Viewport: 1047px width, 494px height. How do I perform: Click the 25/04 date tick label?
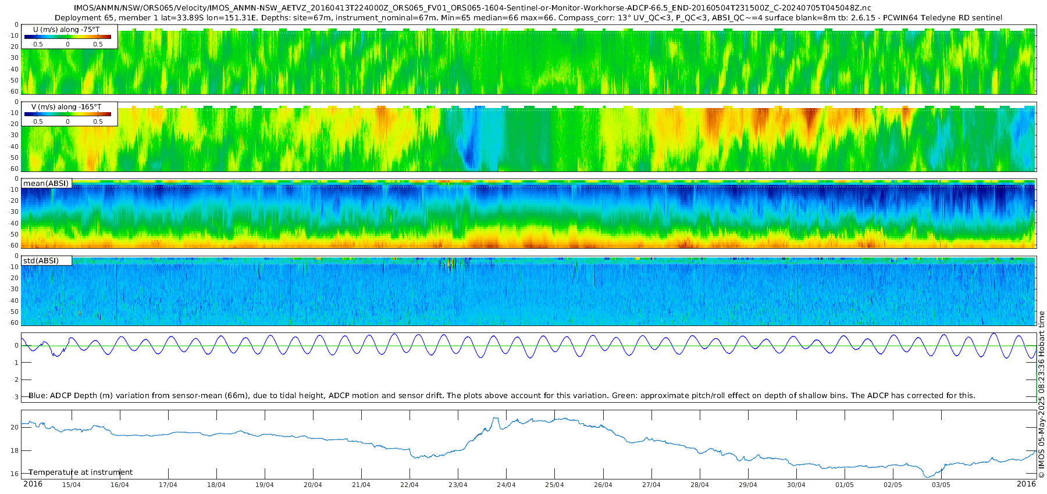(554, 485)
